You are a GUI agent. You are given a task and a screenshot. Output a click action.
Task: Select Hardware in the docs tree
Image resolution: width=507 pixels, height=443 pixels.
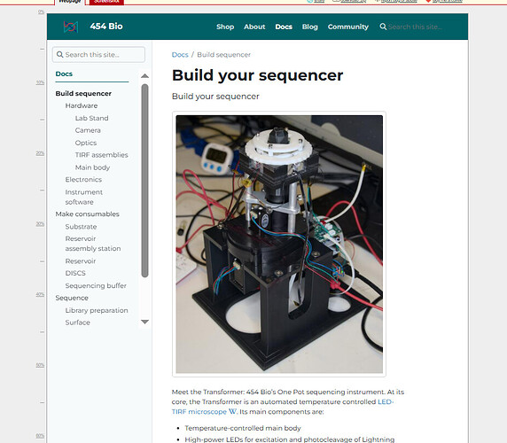tap(82, 105)
